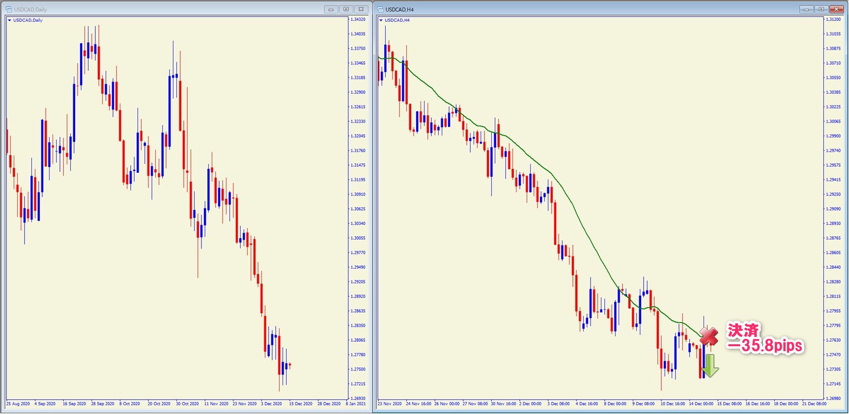Click price level 1.26980 on H4 axis

833,398
